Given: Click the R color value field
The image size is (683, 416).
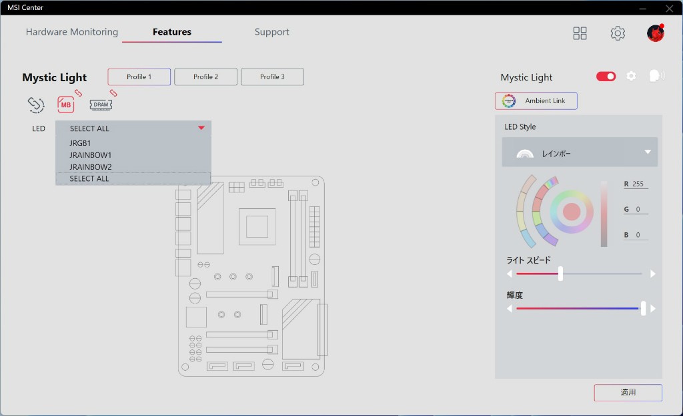Looking at the screenshot, I should pos(638,184).
